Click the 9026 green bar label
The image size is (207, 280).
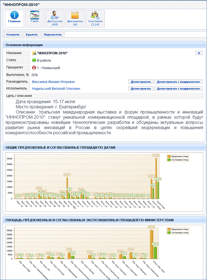tap(153, 185)
